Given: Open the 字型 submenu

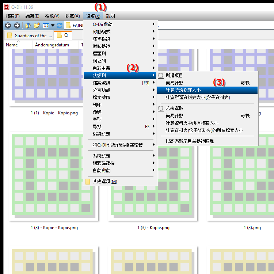Looking at the screenshot, I should coord(121,119).
